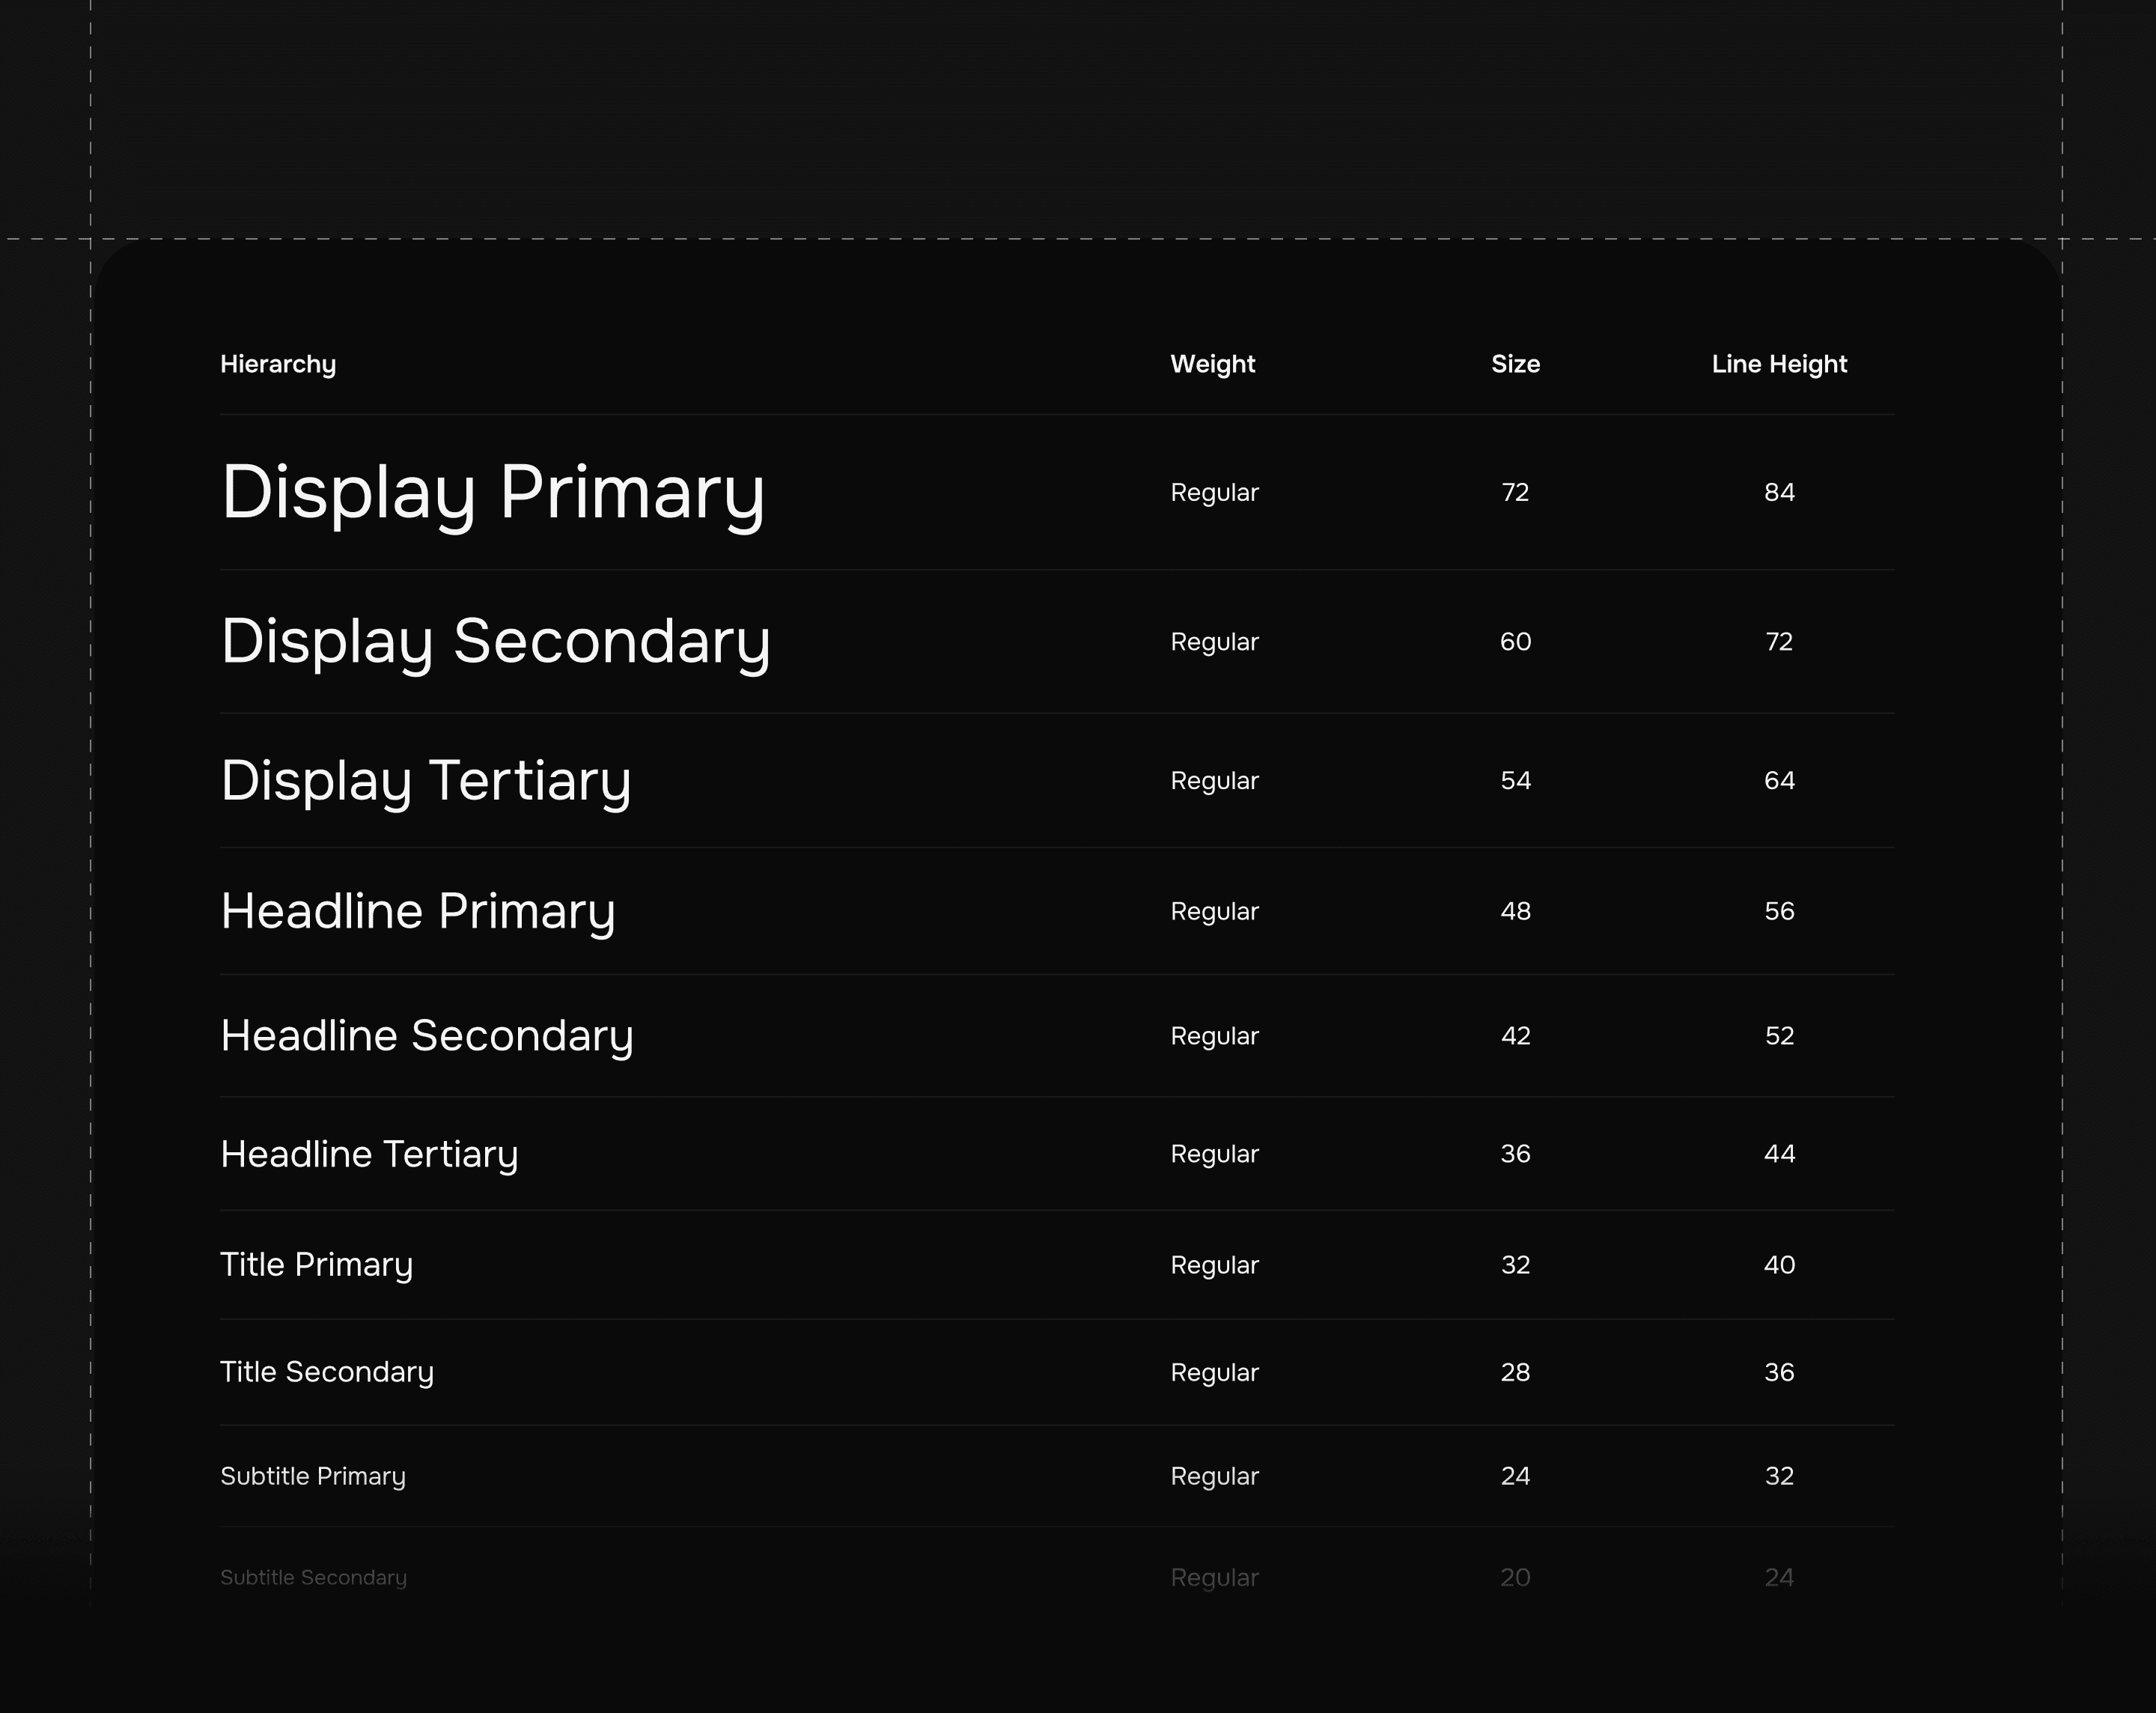Viewport: 2156px width, 1713px height.
Task: Click the faded Subtitle Secondary label
Action: pos(313,1577)
